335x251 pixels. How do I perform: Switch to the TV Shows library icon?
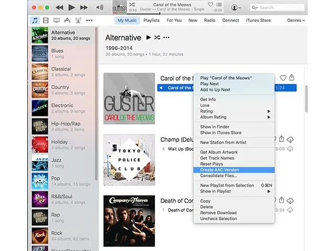point(57,20)
